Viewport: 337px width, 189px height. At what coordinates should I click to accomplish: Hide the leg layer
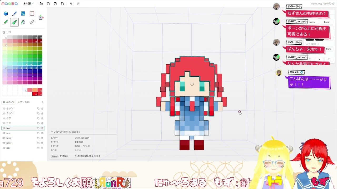(x=4, y=148)
